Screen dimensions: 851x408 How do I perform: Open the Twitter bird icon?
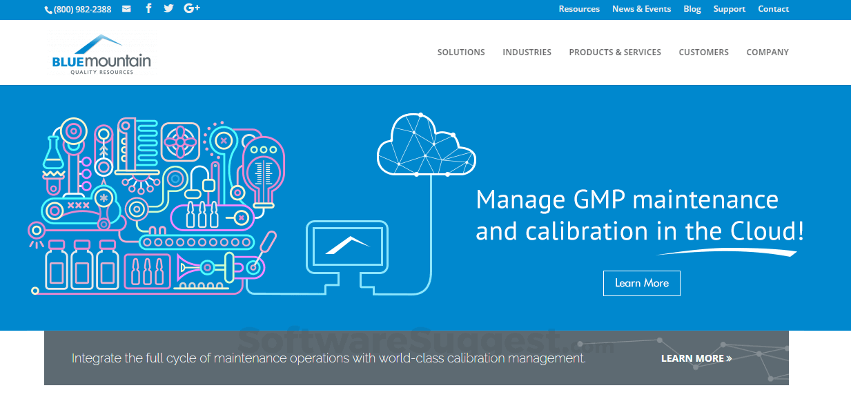coord(168,9)
